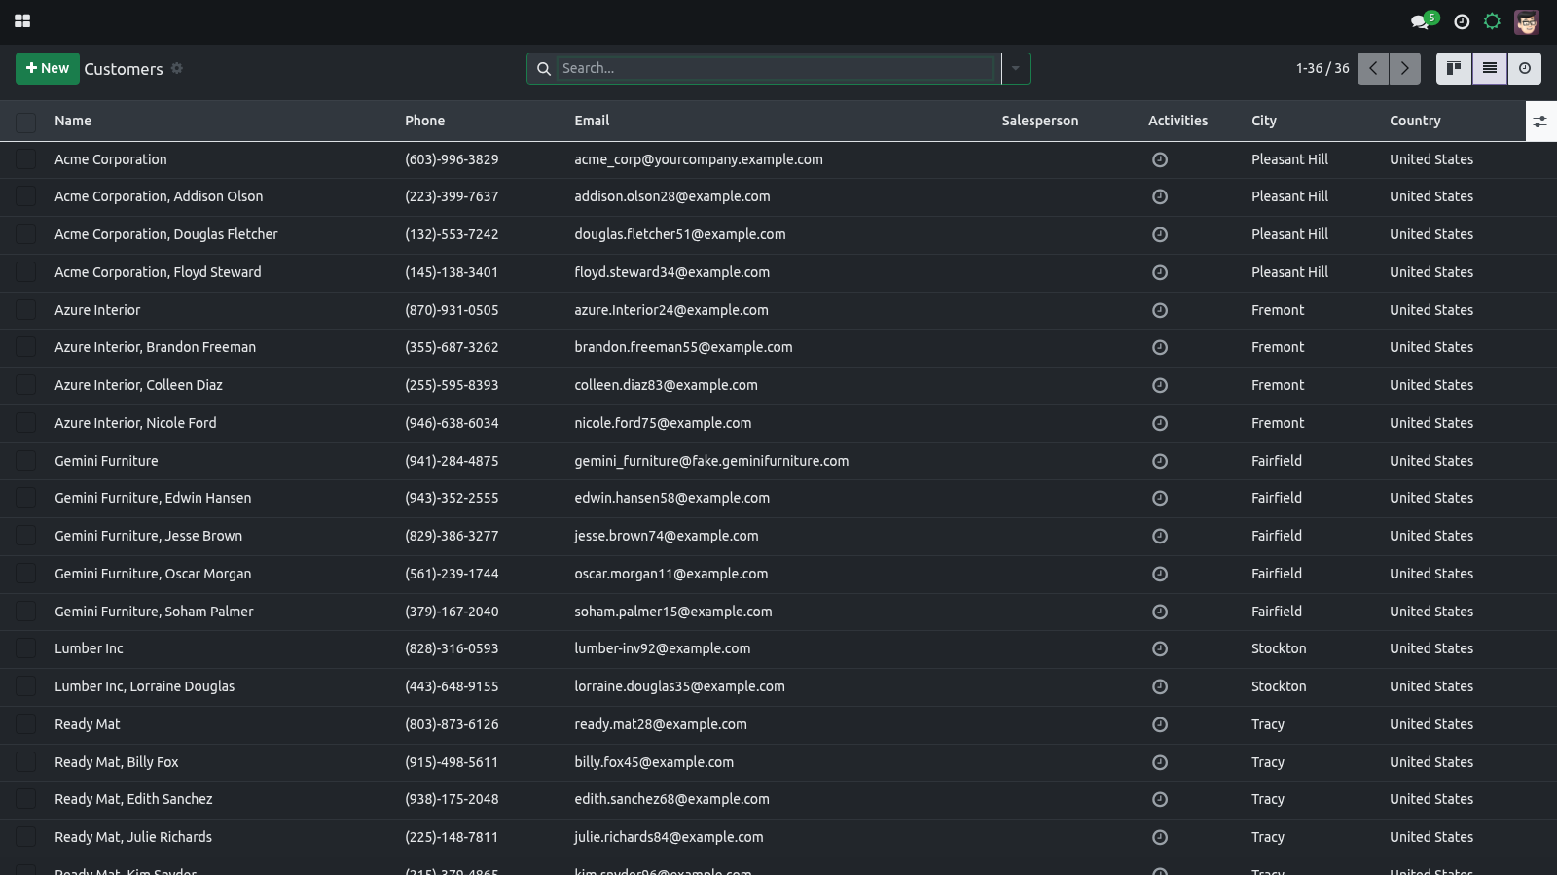Sort by Salesperson column header
Screen dimensions: 1557x875
tap(1040, 121)
